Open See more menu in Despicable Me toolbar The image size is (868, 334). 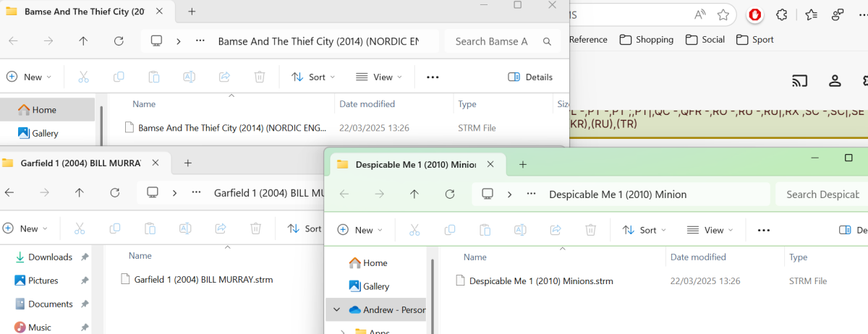[763, 230]
